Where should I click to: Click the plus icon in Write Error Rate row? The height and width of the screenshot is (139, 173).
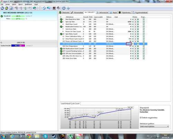point(138,58)
